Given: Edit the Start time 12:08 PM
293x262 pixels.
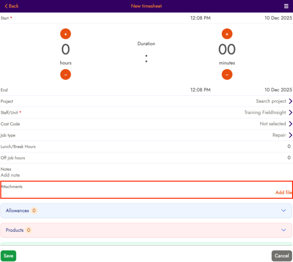Looking at the screenshot, I should coord(200,18).
